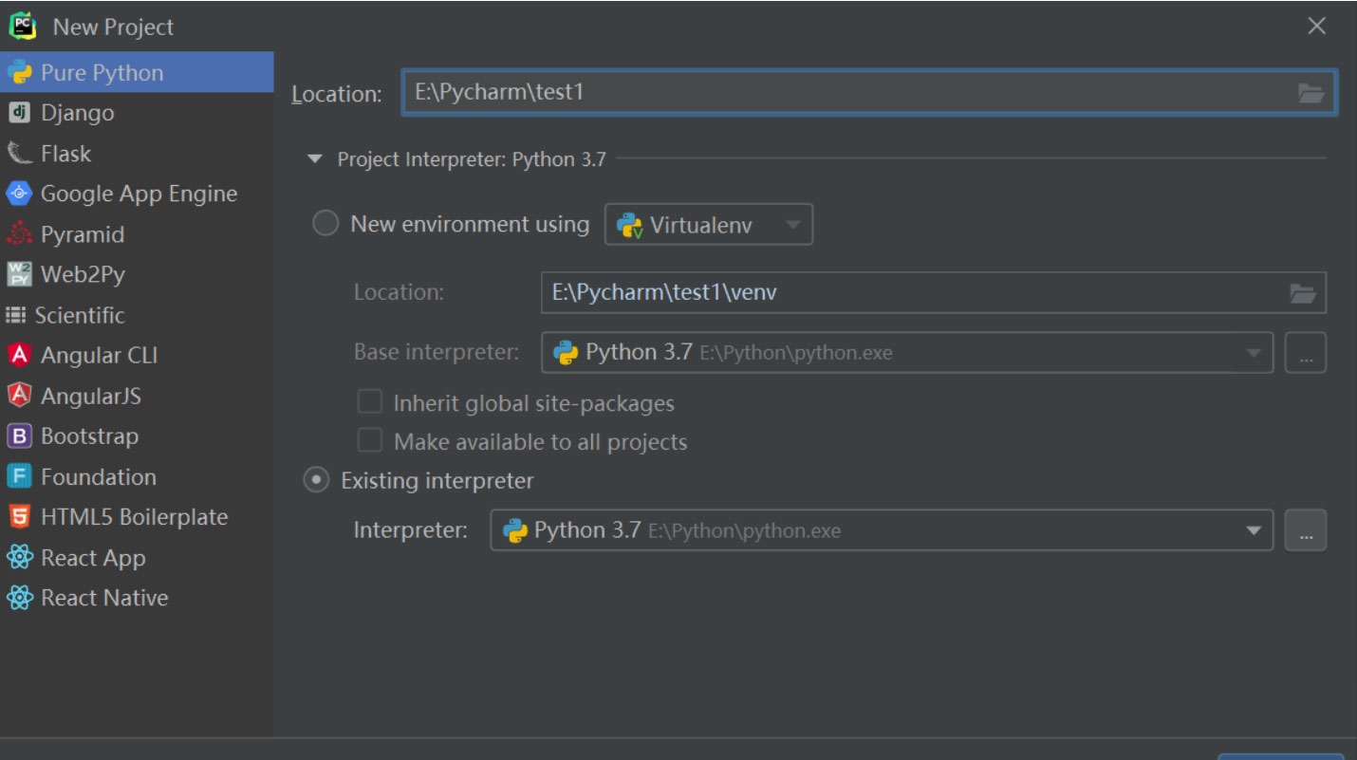Select Existing interpreter radio button

316,480
